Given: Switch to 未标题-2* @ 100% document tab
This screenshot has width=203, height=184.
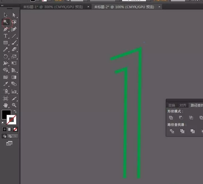Looking at the screenshot, I should pos(124,7).
